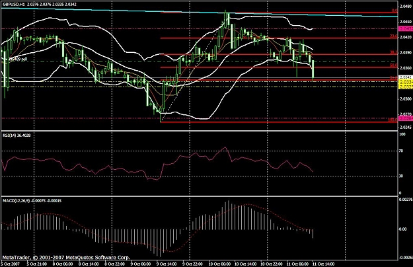Click the 2.0420 price axis label
The image size is (413, 267).
point(406,37)
